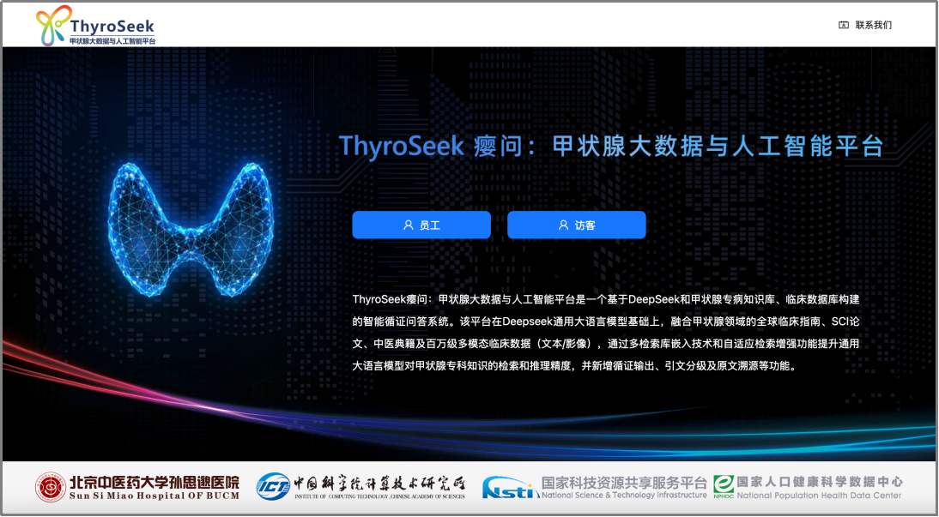939x517 pixels.
Task: Click the 北京中医药大学孙思邈医院 name text
Action: point(154,483)
